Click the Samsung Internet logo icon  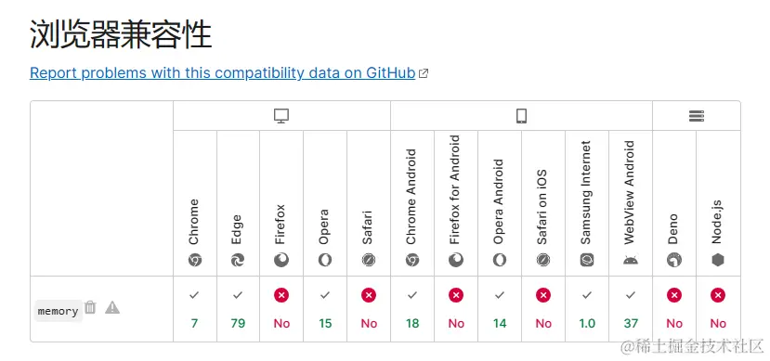coord(587,260)
